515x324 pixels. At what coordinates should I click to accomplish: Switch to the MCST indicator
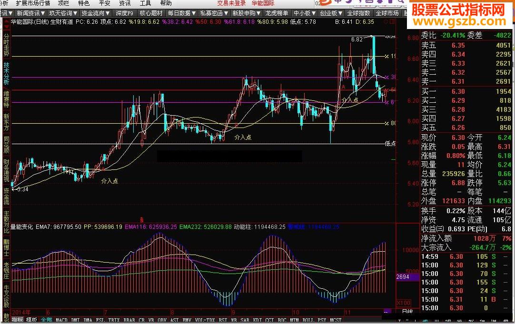pyautogui.click(x=336, y=320)
